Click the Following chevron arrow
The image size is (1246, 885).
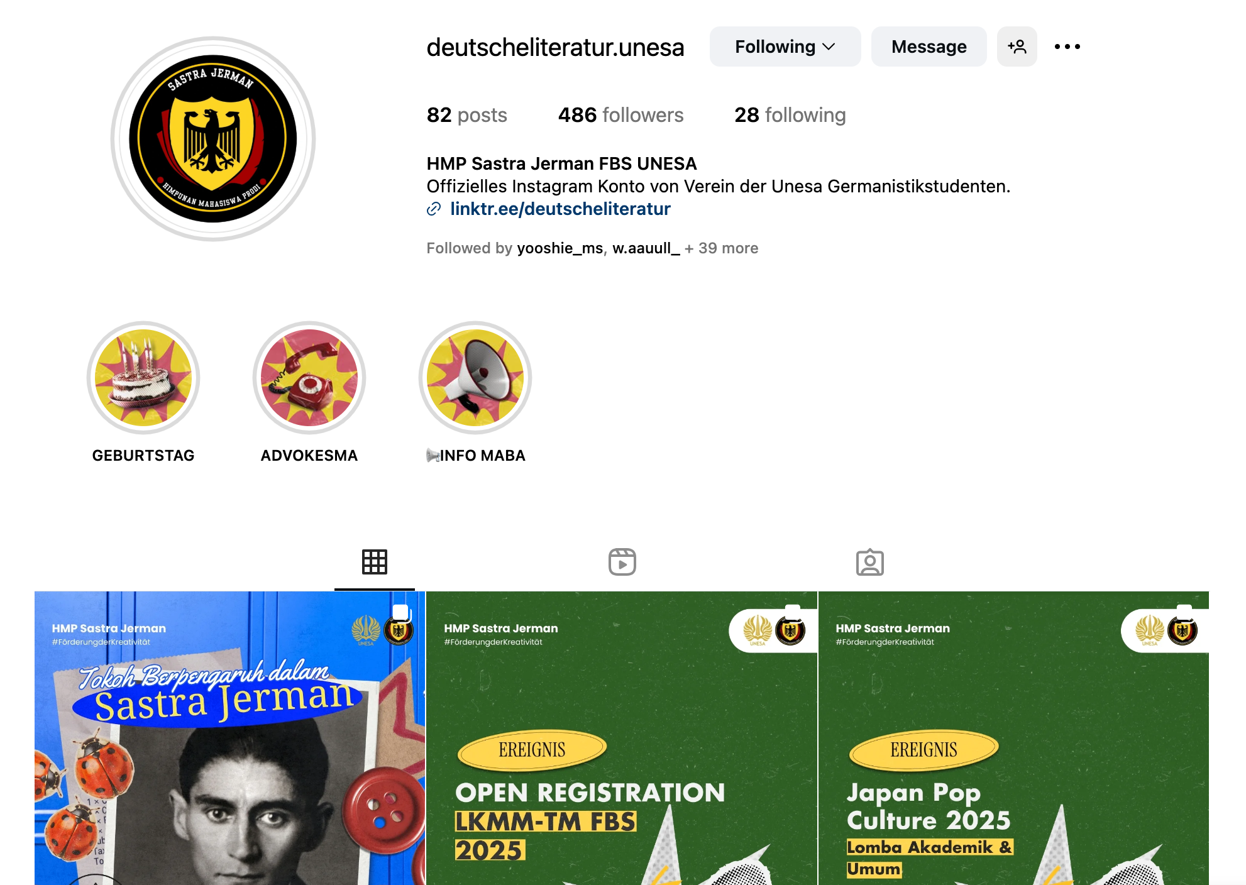pos(829,47)
